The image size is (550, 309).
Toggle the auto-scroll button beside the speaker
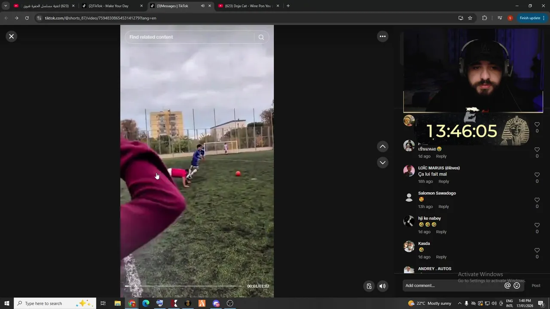click(369, 286)
